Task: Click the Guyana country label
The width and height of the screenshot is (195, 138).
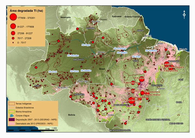Action: [x=103, y=19]
